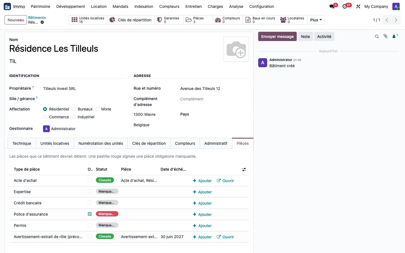405x253 pixels.
Task: Open the chat messages icon
Action: [332, 6]
